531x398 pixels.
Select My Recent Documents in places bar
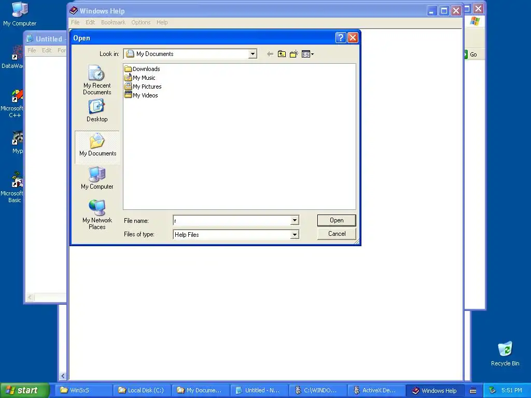coord(97,80)
